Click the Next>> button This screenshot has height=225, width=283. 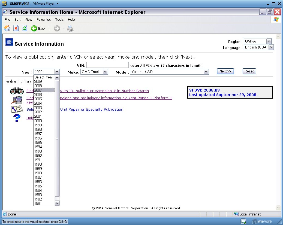(225, 71)
